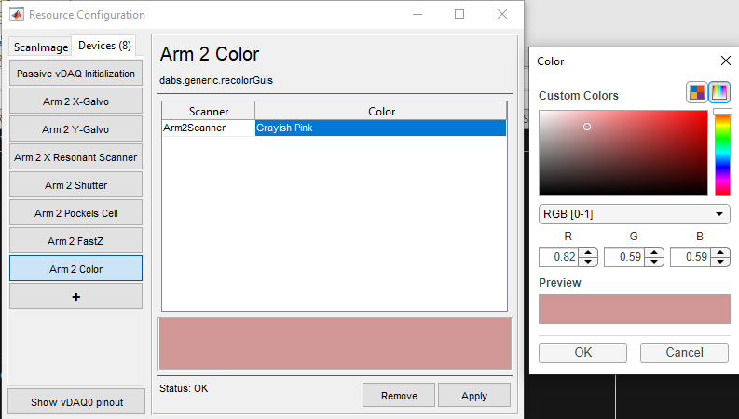Close the Resource Configuration window

point(502,14)
